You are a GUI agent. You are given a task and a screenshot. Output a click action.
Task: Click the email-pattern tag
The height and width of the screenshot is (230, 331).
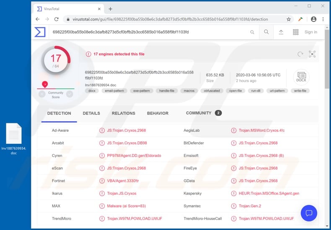114,91
